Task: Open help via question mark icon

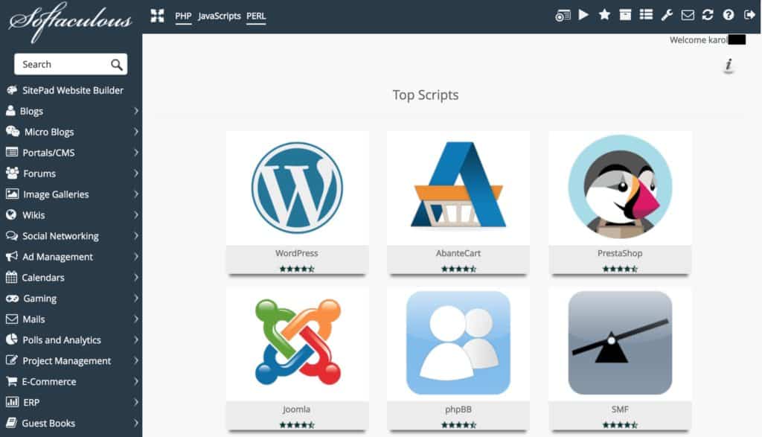Action: click(x=729, y=15)
